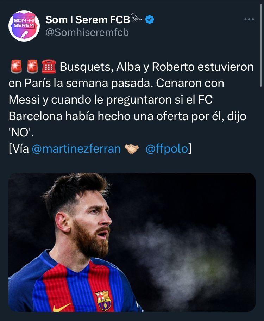Open the @Somhiseremfcb handle link
The width and height of the screenshot is (264, 321).
87,32
